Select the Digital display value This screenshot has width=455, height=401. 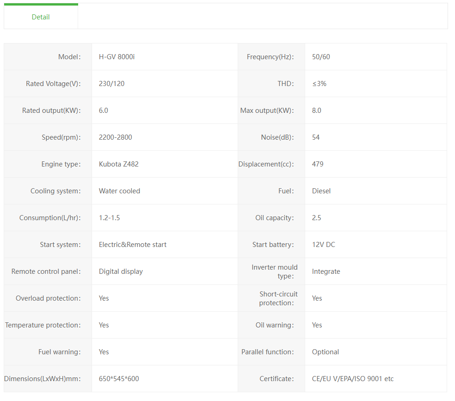[121, 271]
